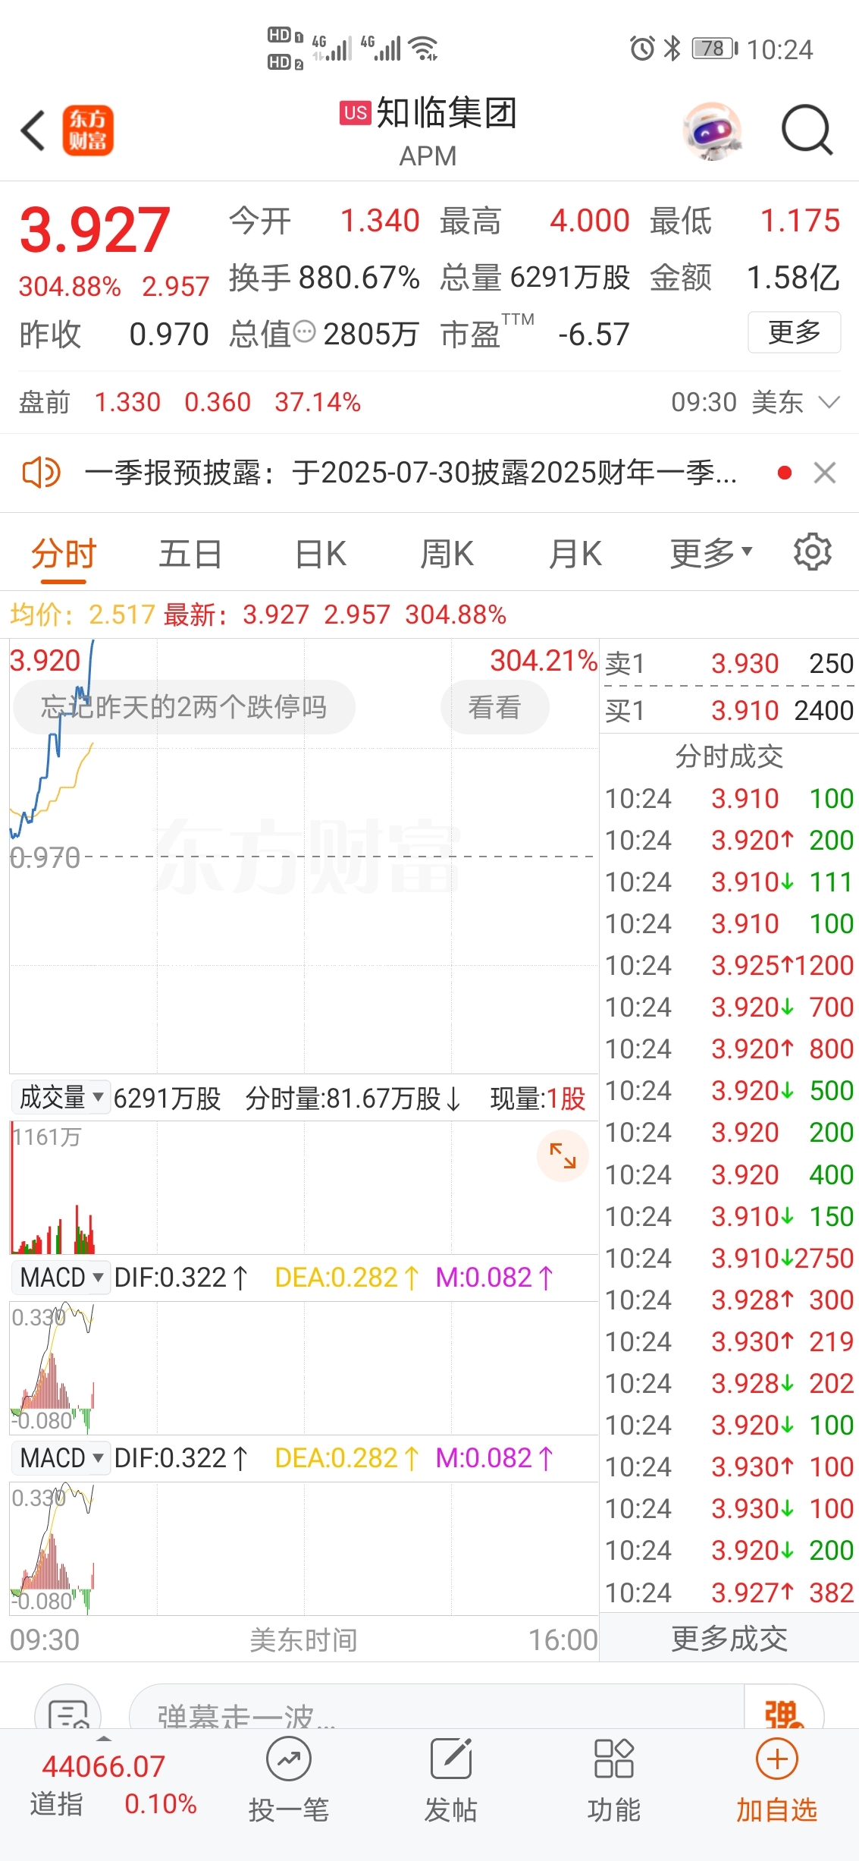Tap the 均价 2.517 label
The width and height of the screenshot is (859, 1861).
(x=82, y=614)
